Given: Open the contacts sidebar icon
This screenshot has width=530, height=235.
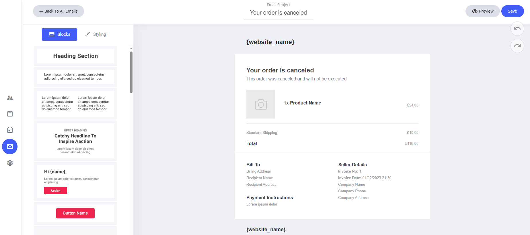Looking at the screenshot, I should click(x=10, y=98).
